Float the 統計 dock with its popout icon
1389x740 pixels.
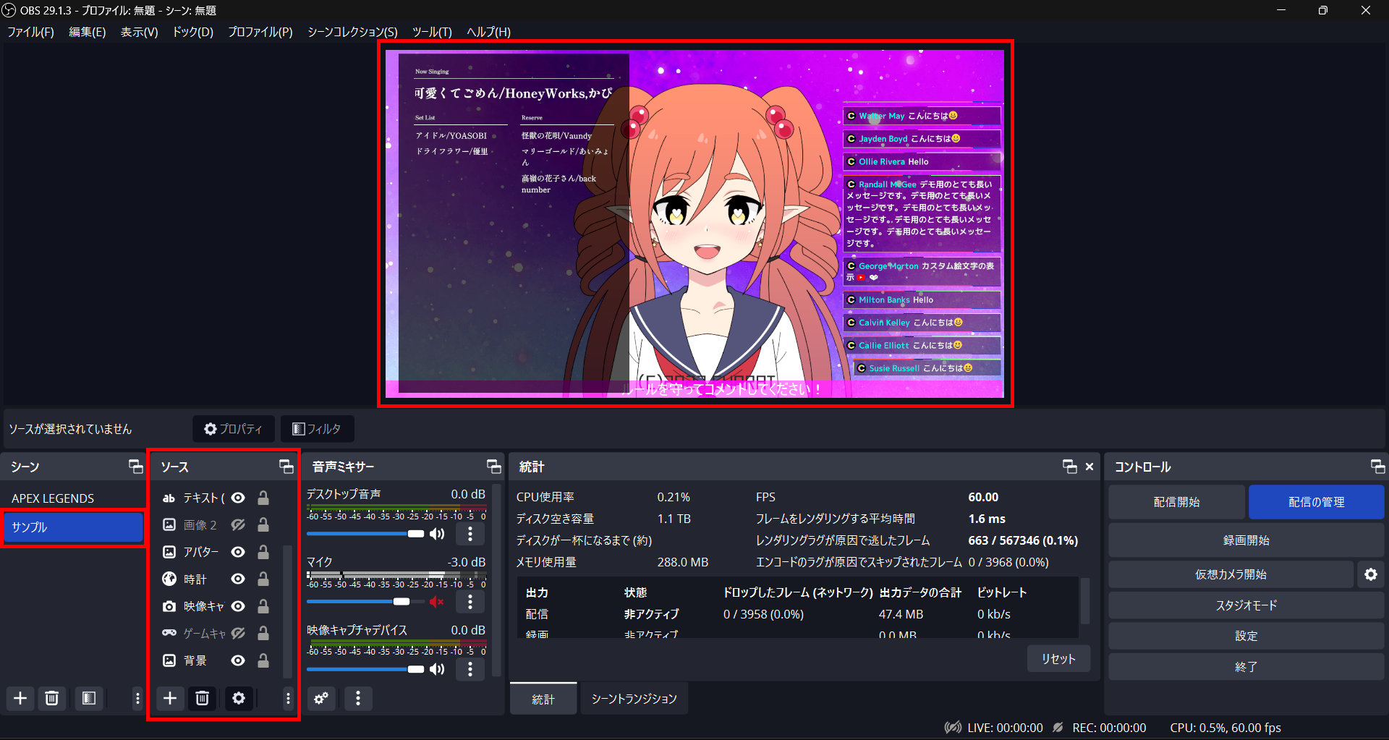(x=1070, y=467)
